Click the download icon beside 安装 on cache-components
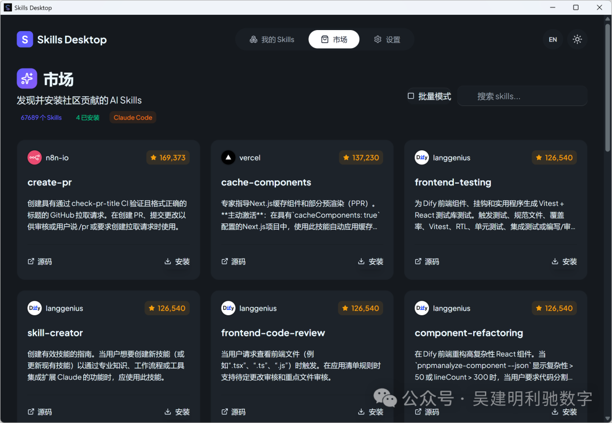 [360, 261]
